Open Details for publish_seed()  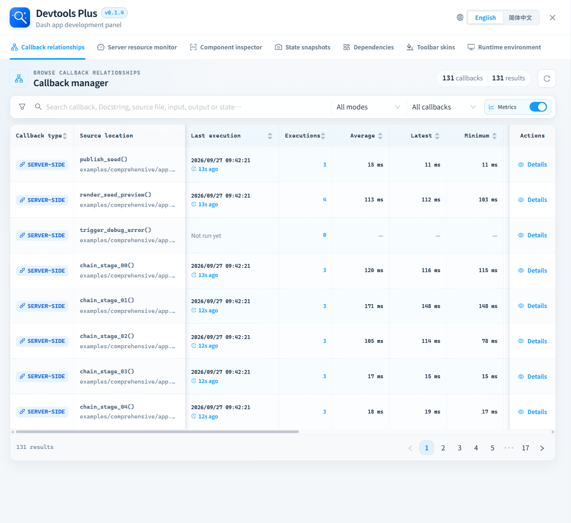(x=532, y=165)
